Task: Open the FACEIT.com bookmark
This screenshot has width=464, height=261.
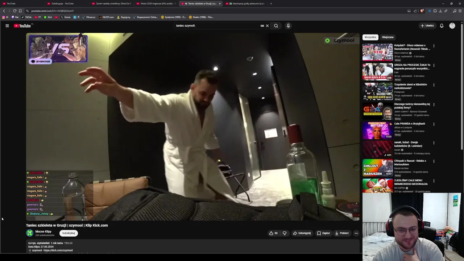Action: 106,17
